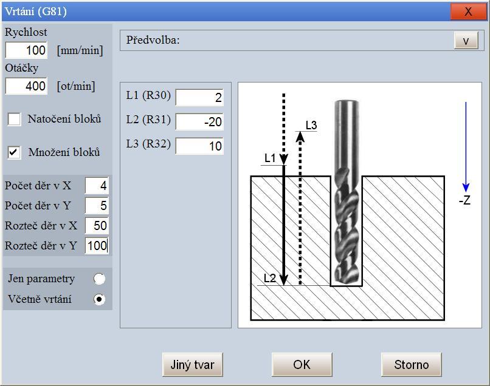Screen dimensions: 490x386
Task: Click the Rozteč děr v X field
Action: tap(97, 226)
